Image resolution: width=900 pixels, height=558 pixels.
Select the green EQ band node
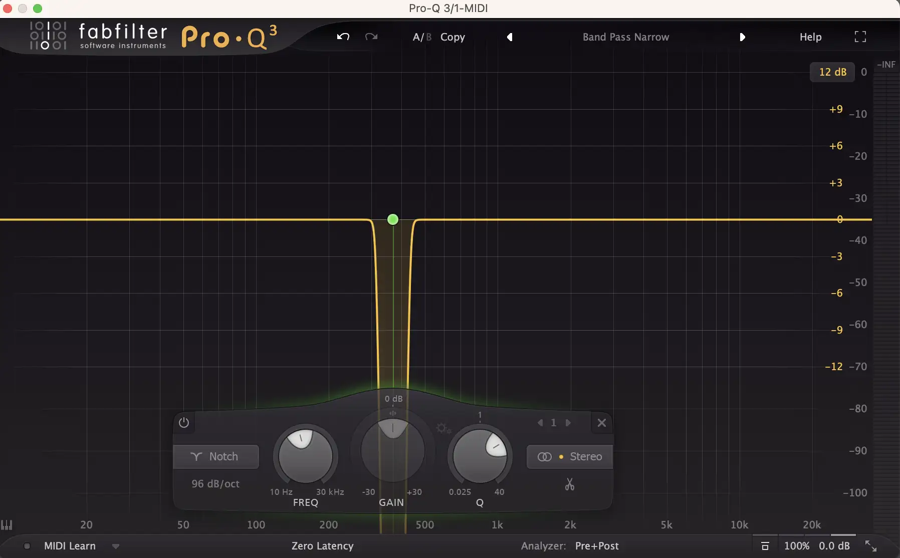pos(393,219)
